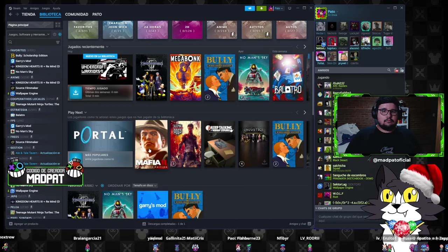
Task: Select Source Filmmaker under Anime category
Action: [27, 88]
